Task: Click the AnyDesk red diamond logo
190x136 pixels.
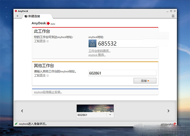Action: [48, 23]
